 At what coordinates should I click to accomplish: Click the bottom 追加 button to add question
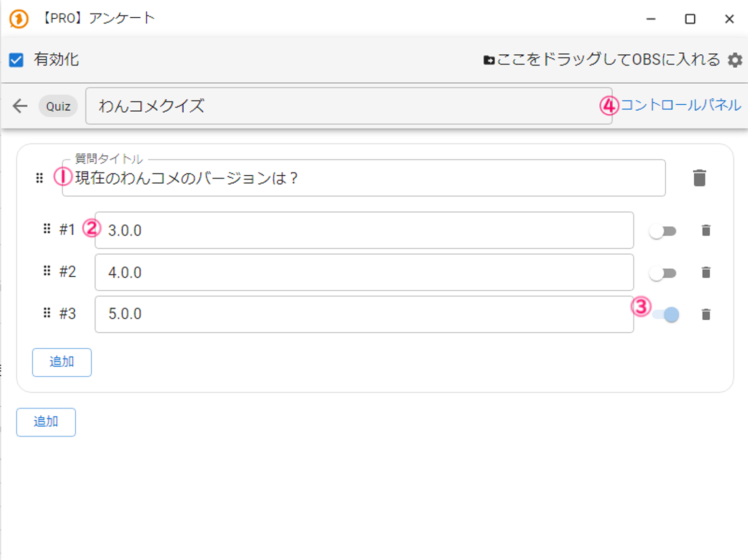[46, 422]
